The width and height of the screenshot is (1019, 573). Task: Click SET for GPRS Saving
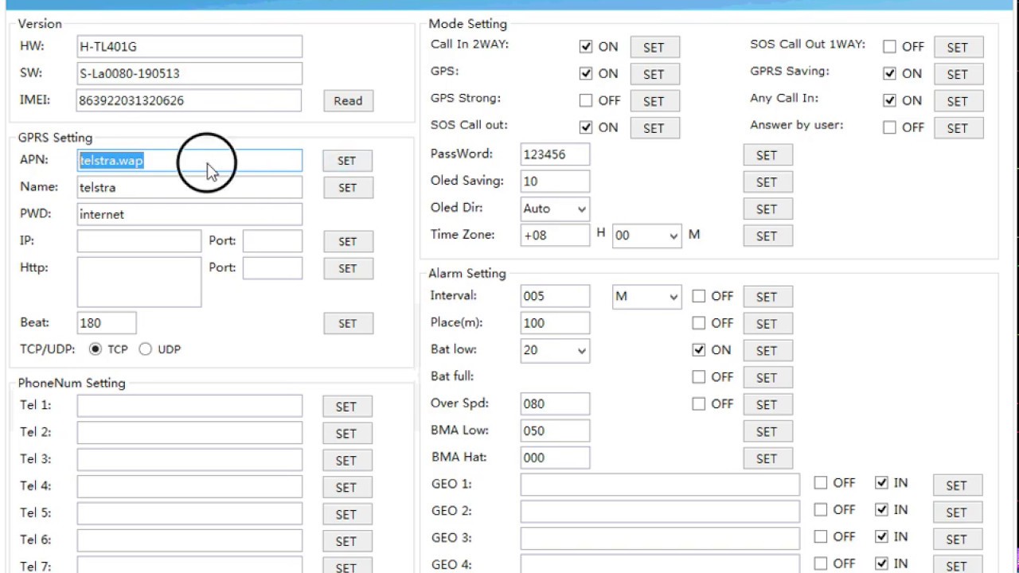[x=958, y=75]
